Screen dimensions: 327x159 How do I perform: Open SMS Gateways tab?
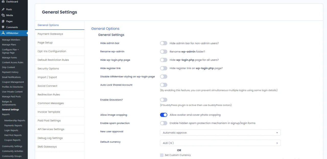pyautogui.click(x=60, y=147)
